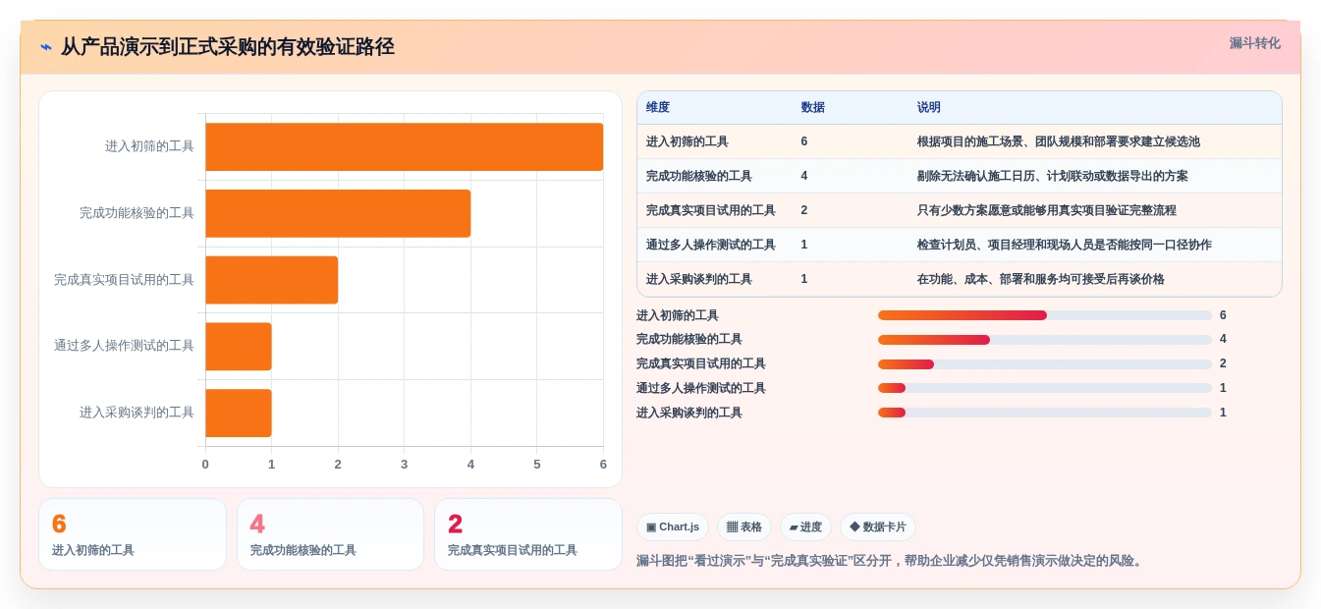The width and height of the screenshot is (1321, 609).
Task: Click the description starting 在功能、成本
Action: (x=1041, y=279)
